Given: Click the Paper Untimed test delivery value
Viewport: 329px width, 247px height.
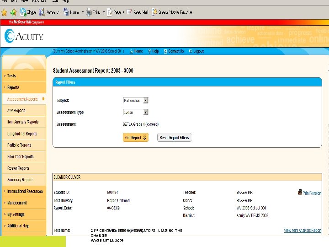Looking at the screenshot, I should point(118,201).
